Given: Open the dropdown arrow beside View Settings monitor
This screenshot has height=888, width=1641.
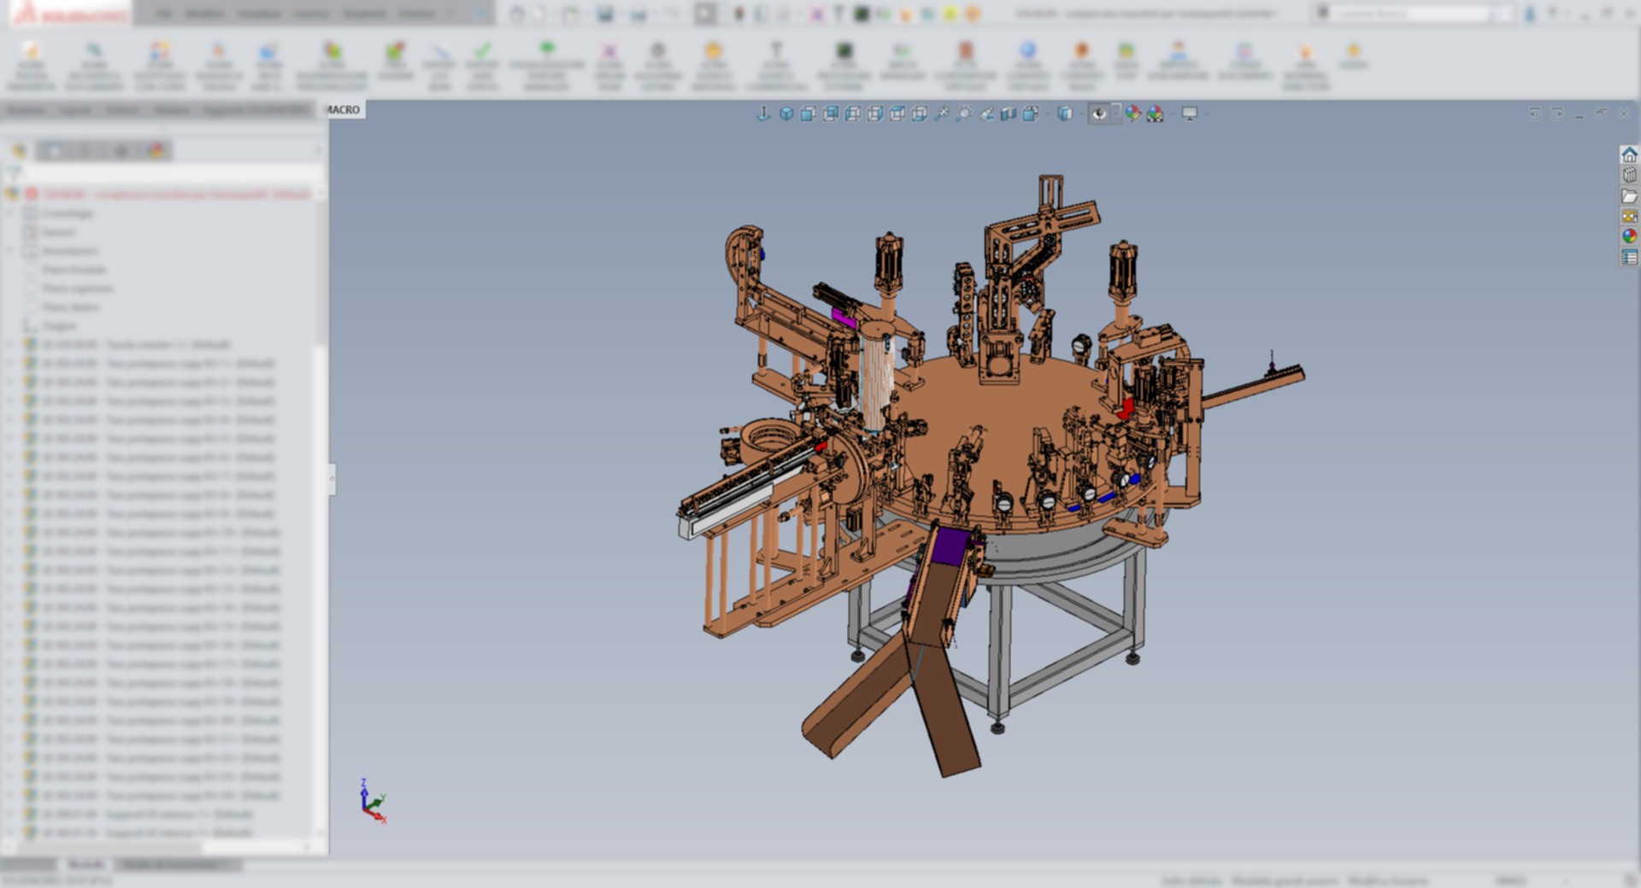Looking at the screenshot, I should (x=1206, y=114).
